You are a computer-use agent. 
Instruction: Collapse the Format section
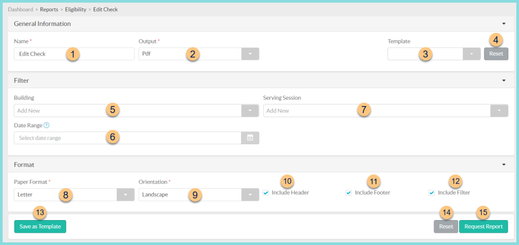tap(504, 164)
